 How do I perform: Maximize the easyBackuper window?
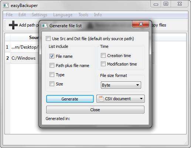166,4
